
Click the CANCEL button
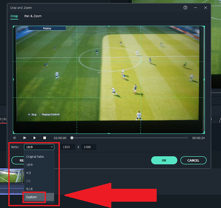[x=193, y=160]
